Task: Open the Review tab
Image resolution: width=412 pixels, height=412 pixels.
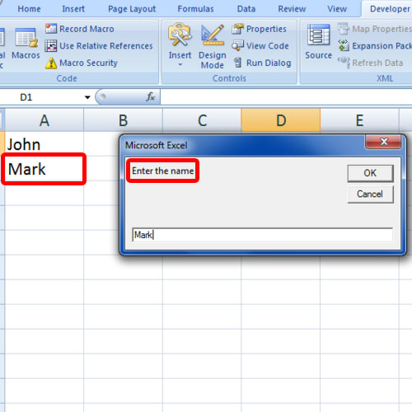Action: pyautogui.click(x=292, y=9)
